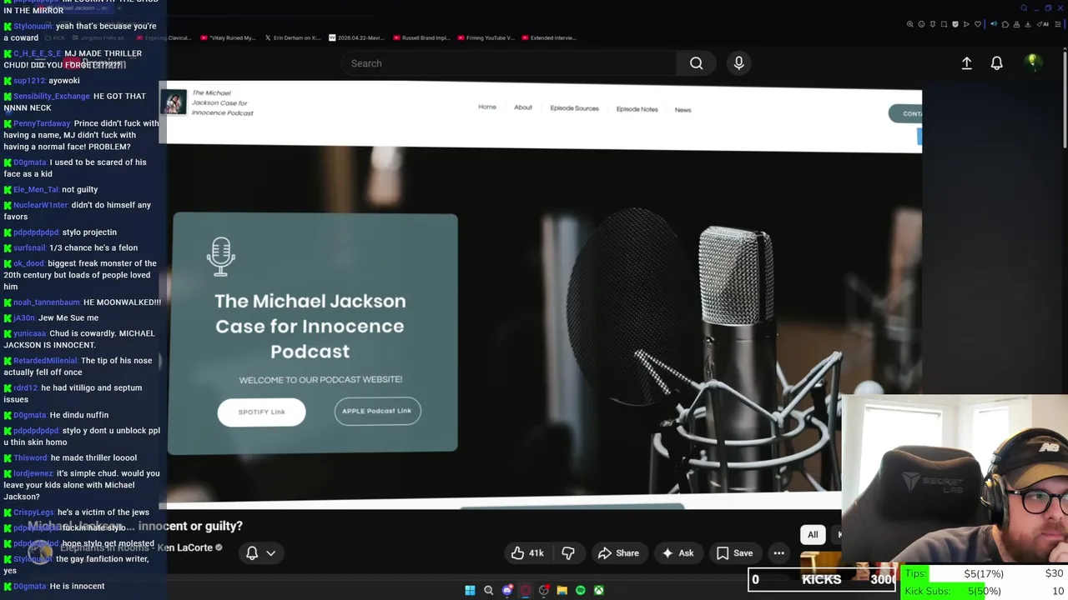Select the All filter chip
Screen dimensions: 1068x600
[813, 535]
